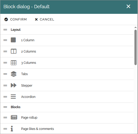The width and height of the screenshot is (138, 134).
Task: Select the 2 Columns label
Action: coord(29,51)
